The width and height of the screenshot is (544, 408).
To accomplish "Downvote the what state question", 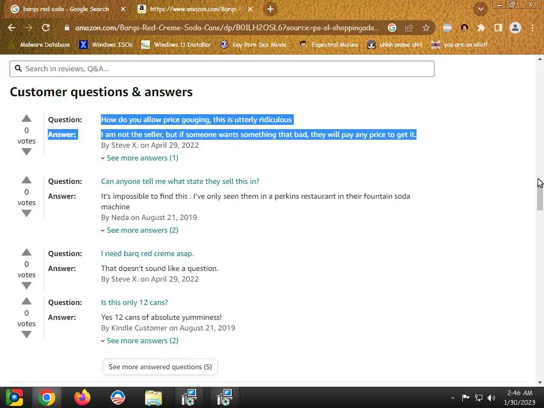I will [x=27, y=214].
